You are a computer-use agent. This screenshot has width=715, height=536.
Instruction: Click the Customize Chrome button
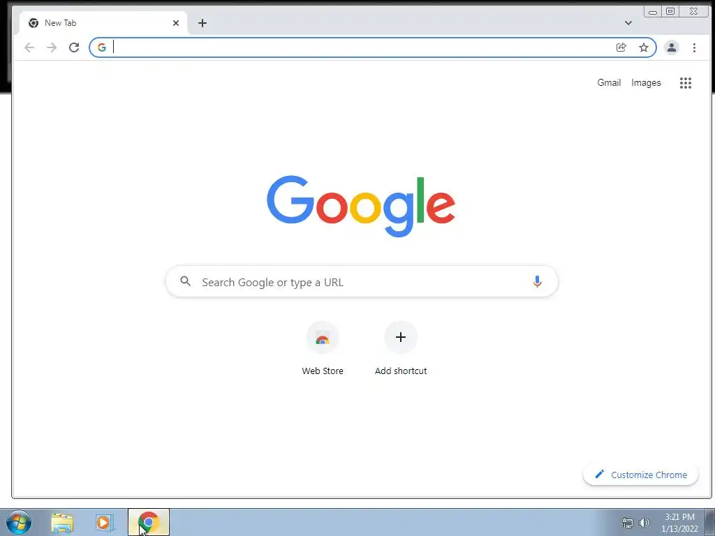[x=640, y=475]
